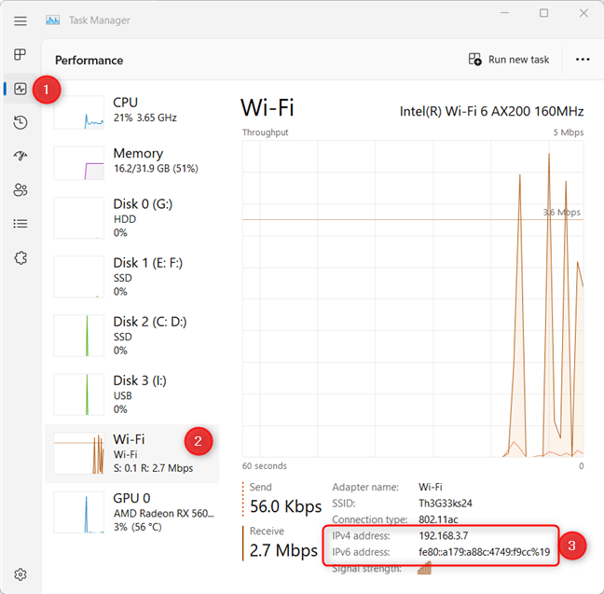Open the App history page icon
This screenshot has height=594, width=604.
click(20, 122)
